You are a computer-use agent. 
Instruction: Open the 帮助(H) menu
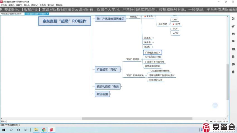click(59, 5)
